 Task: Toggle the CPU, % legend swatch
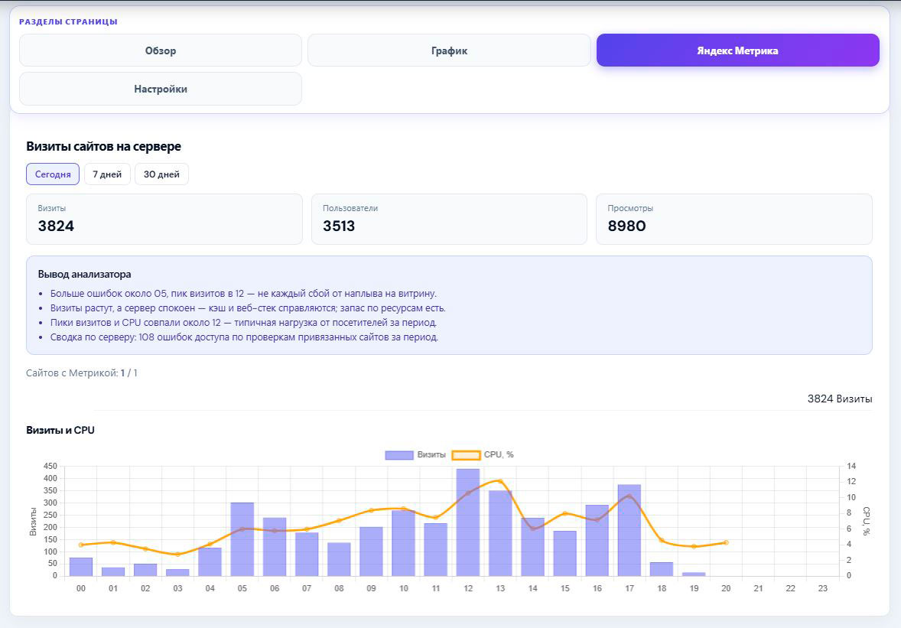point(466,455)
